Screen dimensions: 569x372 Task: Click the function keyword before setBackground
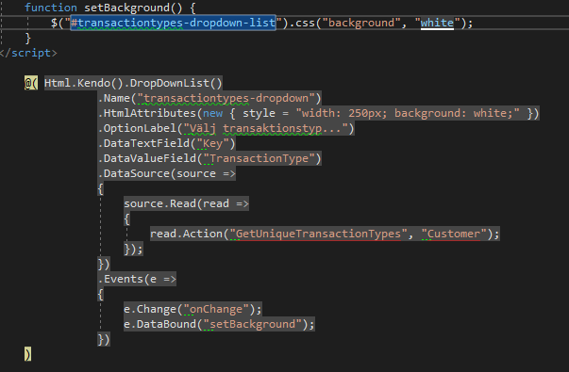(x=50, y=8)
